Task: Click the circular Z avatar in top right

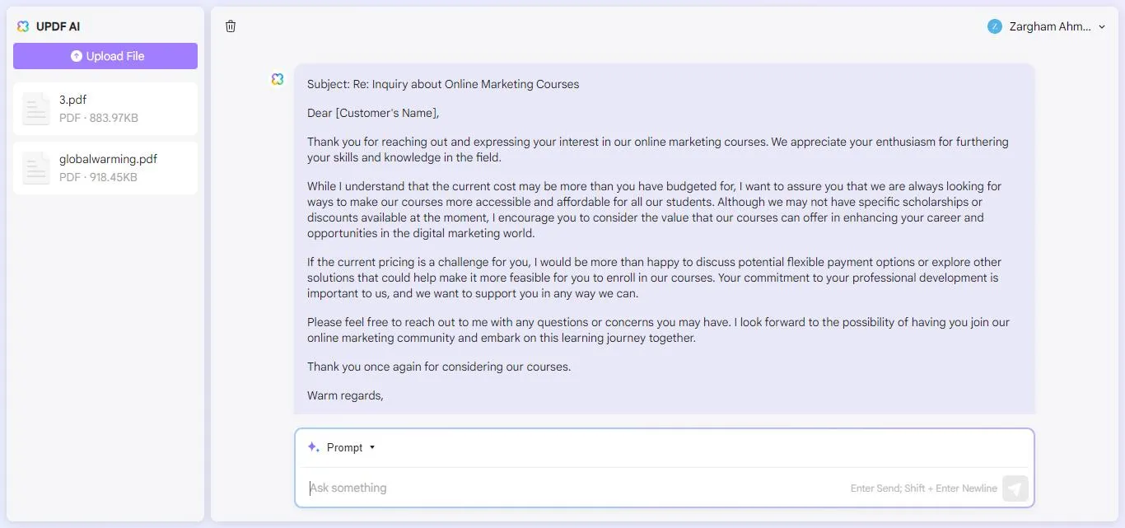Action: [994, 26]
